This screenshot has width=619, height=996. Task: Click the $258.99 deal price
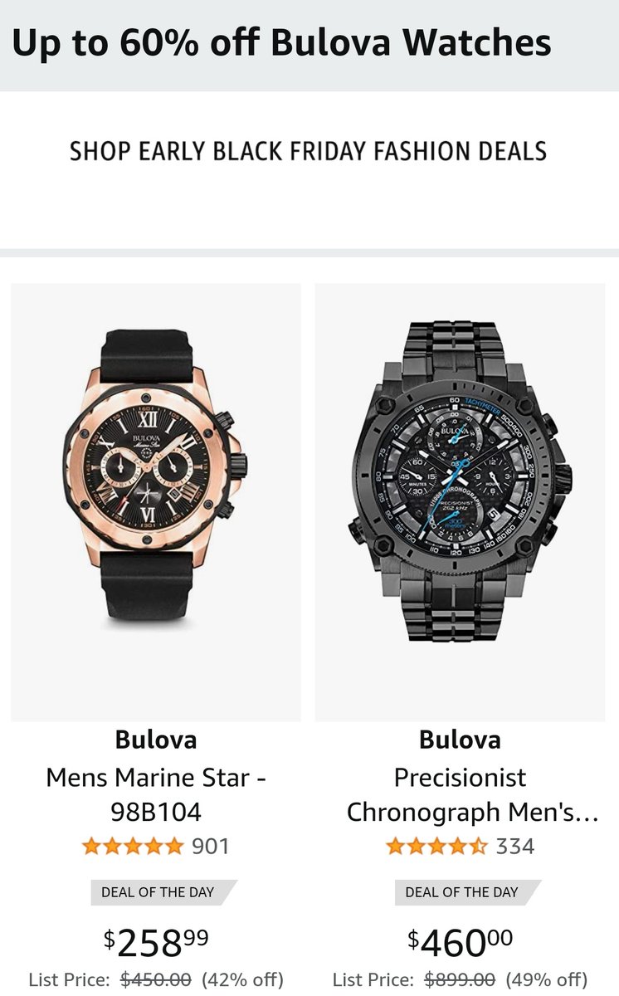tap(156, 942)
